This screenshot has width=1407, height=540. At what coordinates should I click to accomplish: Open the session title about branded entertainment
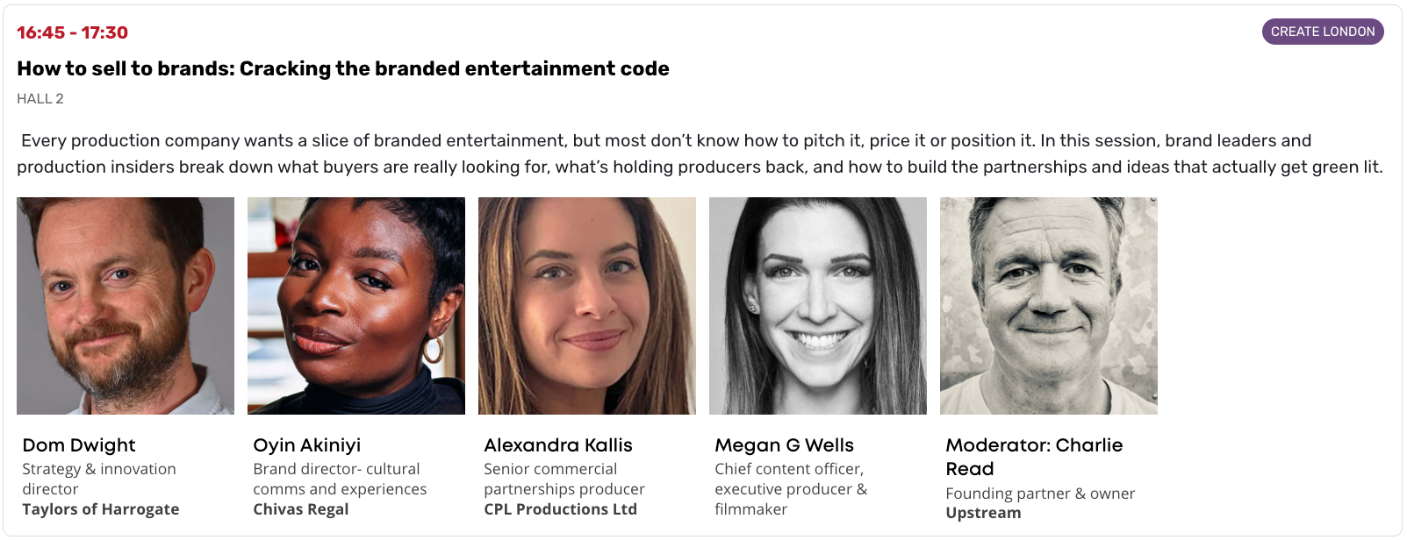pos(342,68)
